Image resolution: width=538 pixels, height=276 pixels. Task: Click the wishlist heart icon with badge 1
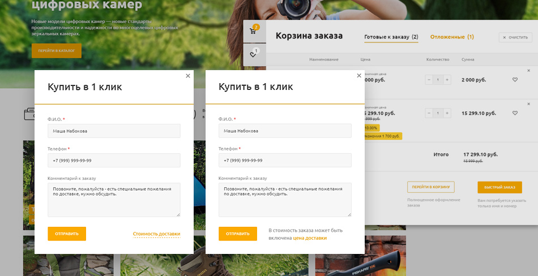pos(253,54)
